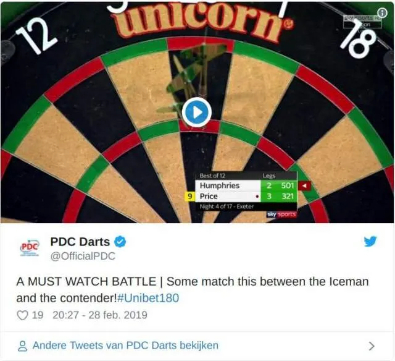Viewport: 395px width, 361px height.
Task: Click Andere Tweets van PDC Darts bekijken
Action: pyautogui.click(x=125, y=346)
